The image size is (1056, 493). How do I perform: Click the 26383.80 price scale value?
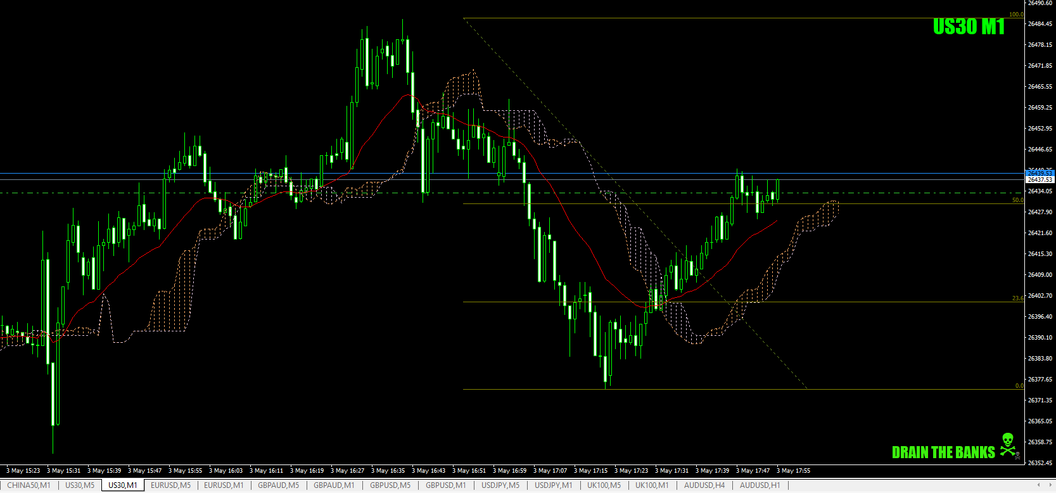point(1040,359)
